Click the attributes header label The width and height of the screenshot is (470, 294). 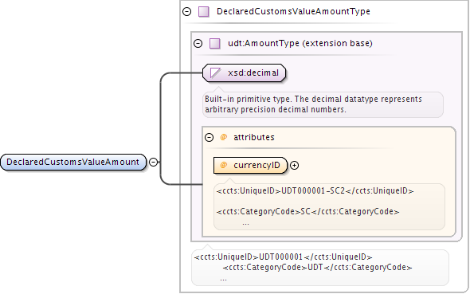[254, 137]
